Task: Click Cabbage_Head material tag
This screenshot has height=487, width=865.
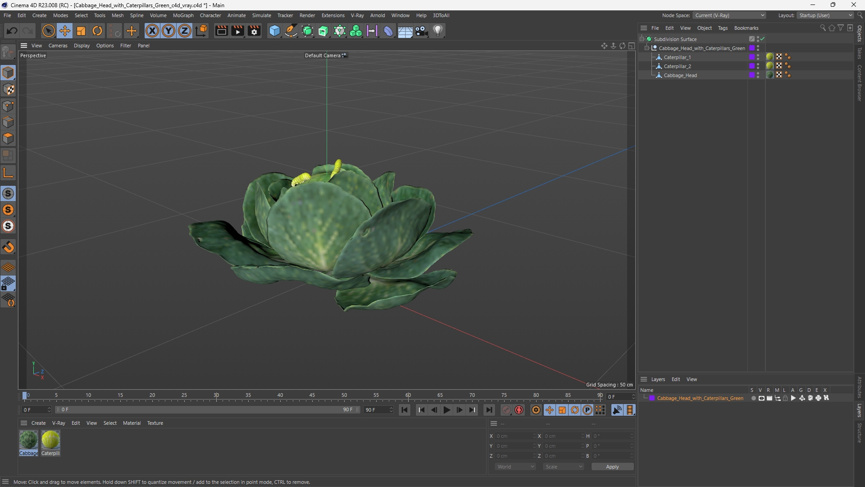Action: pos(770,75)
